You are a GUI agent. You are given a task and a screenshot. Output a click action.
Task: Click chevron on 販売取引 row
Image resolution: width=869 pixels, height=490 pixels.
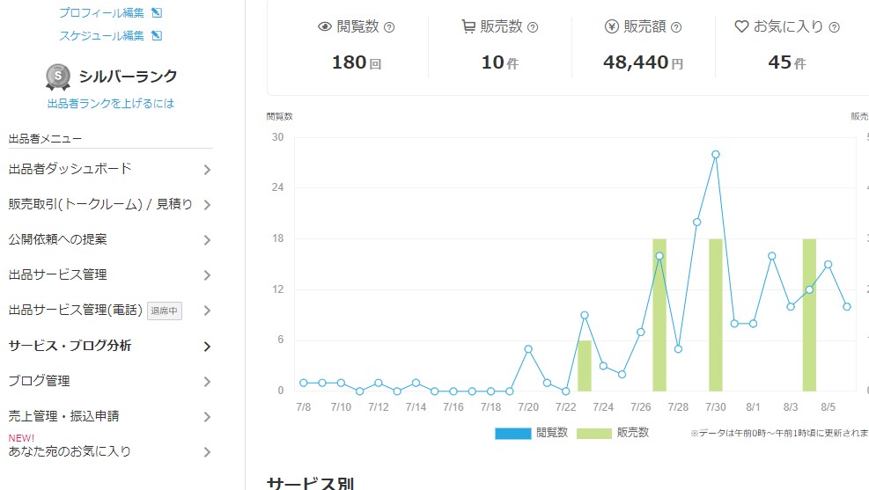pyautogui.click(x=207, y=205)
